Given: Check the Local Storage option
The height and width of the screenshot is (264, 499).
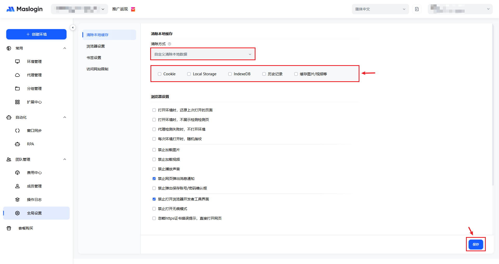Looking at the screenshot, I should click(x=189, y=74).
